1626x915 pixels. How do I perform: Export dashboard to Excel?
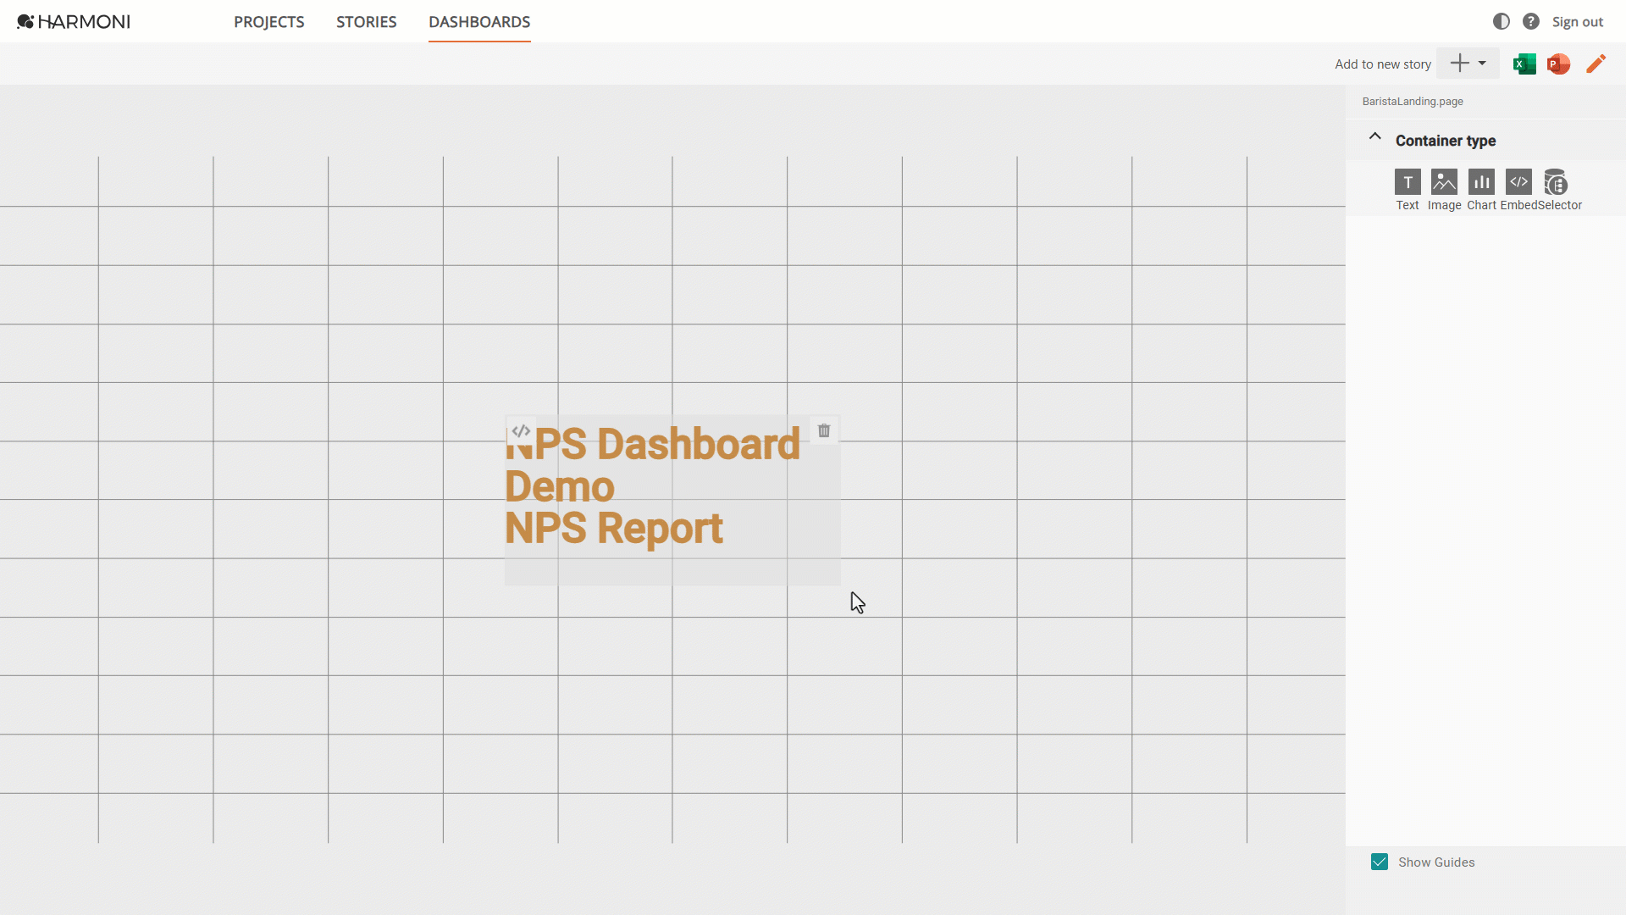coord(1524,64)
